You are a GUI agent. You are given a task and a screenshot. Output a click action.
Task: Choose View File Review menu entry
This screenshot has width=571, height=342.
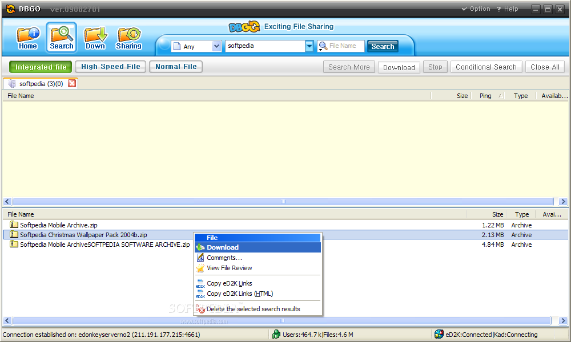[258, 268]
